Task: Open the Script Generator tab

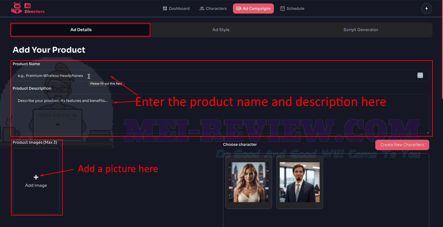Action: pos(360,30)
